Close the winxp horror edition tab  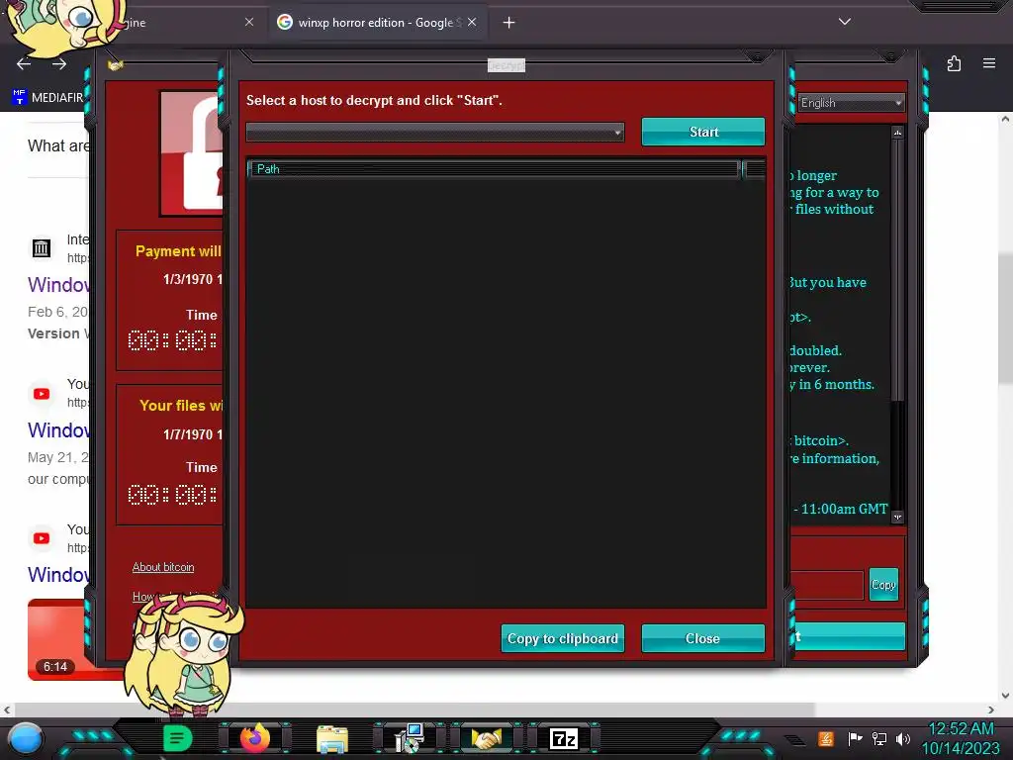coord(472,23)
